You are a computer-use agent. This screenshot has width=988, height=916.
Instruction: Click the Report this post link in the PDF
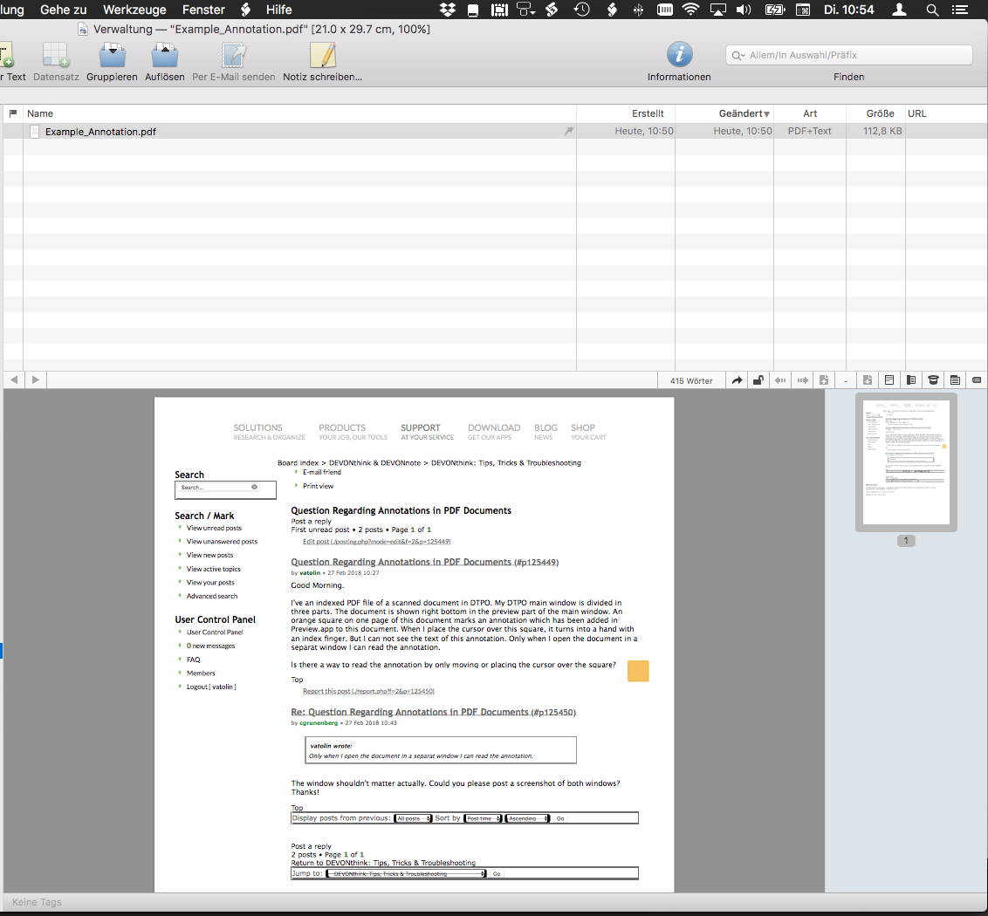tap(368, 691)
